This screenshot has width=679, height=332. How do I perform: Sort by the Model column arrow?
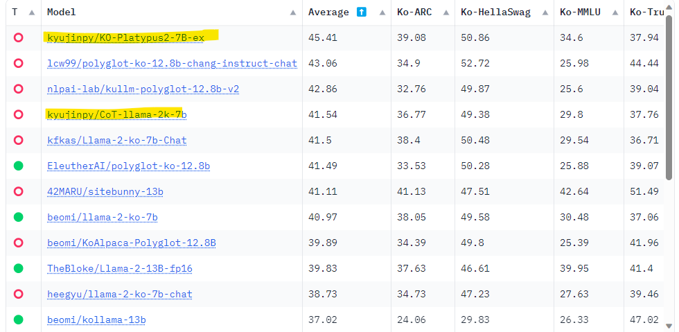pyautogui.click(x=293, y=12)
